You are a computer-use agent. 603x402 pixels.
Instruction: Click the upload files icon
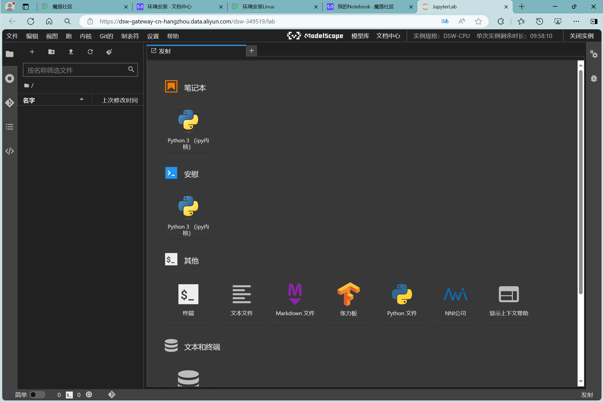71,52
